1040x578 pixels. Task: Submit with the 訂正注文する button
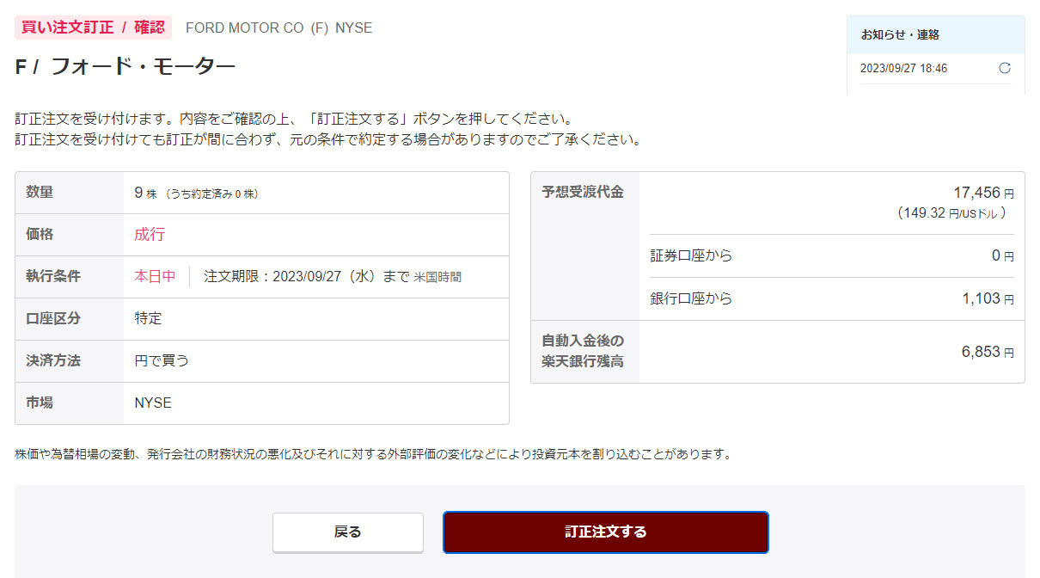tap(605, 532)
